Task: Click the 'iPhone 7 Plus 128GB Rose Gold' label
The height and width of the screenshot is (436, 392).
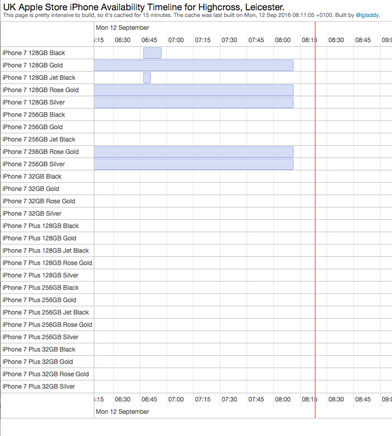Action: [47, 263]
